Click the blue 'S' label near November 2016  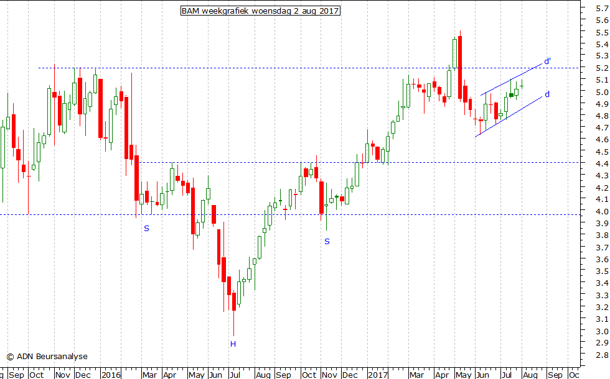click(327, 242)
